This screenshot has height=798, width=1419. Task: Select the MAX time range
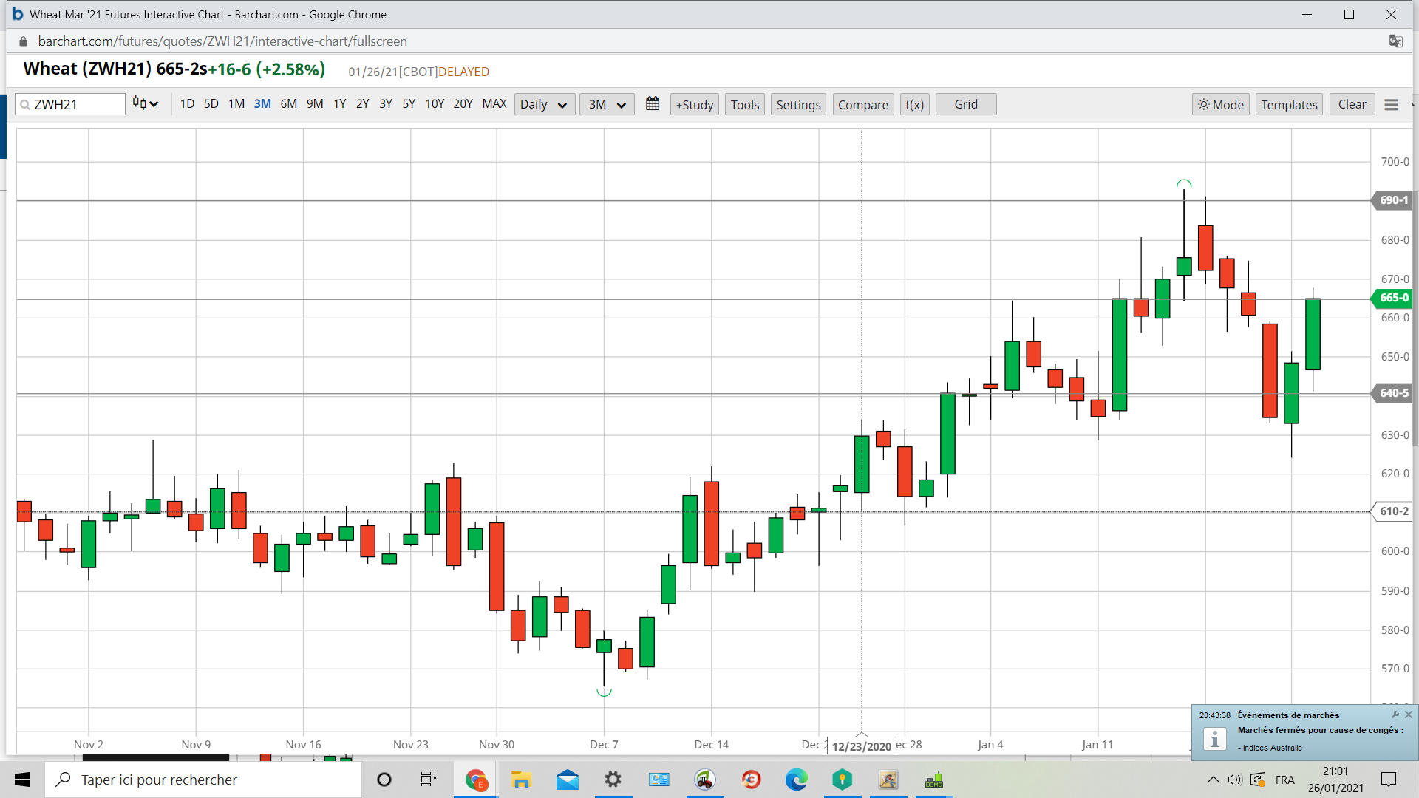(494, 104)
